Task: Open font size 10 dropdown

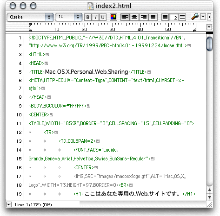Action: (x=69, y=17)
